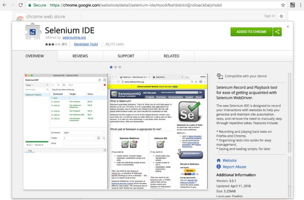Image resolution: width=304 pixels, height=200 pixels.
Task: Click the description panel scrollbar
Action: 290,113
